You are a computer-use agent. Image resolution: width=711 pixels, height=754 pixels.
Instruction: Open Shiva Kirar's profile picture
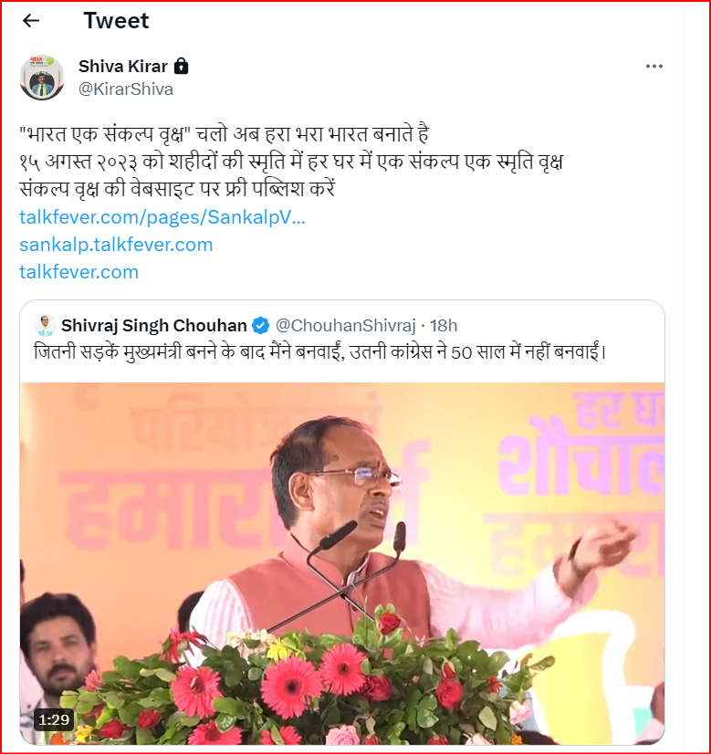[x=42, y=78]
